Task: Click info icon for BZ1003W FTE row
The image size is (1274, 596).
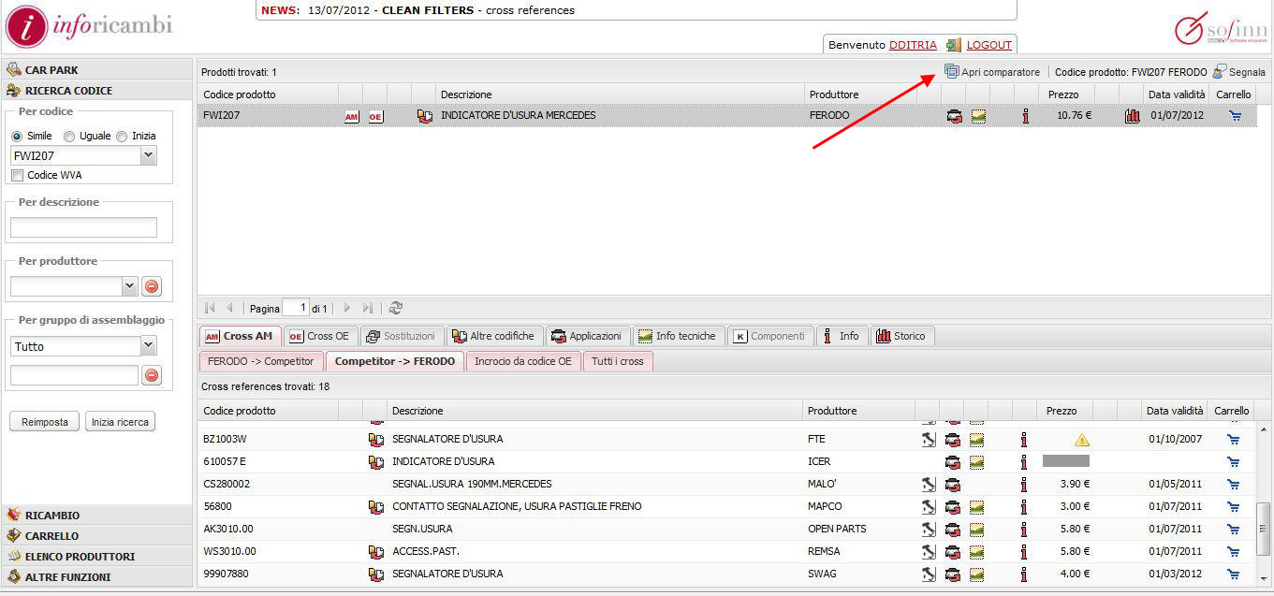Action: [x=1024, y=440]
